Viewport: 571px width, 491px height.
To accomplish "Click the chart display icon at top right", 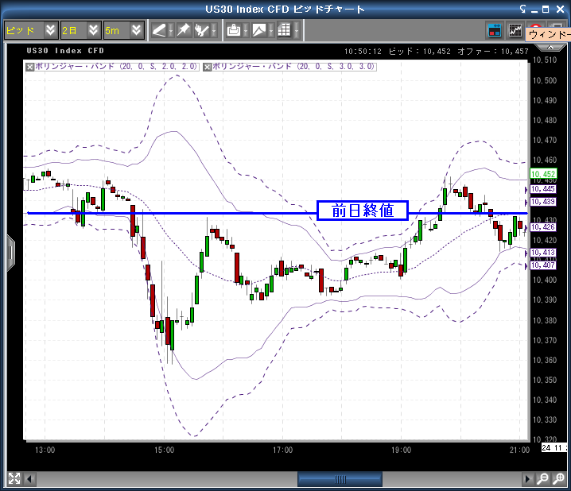I will 515,30.
